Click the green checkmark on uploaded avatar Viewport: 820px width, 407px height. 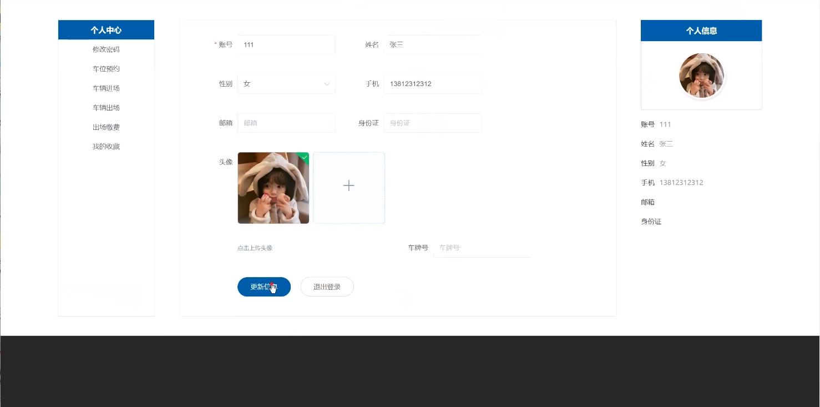tap(304, 157)
